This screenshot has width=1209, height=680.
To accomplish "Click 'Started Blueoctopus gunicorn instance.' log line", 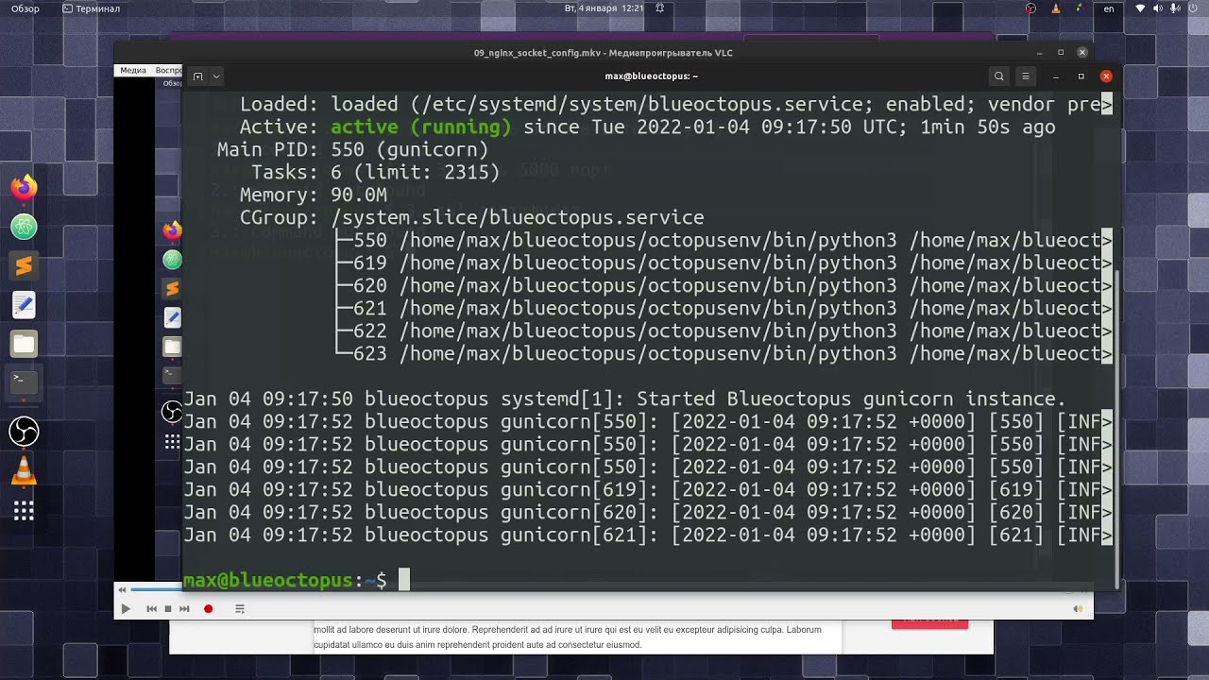I will point(624,399).
